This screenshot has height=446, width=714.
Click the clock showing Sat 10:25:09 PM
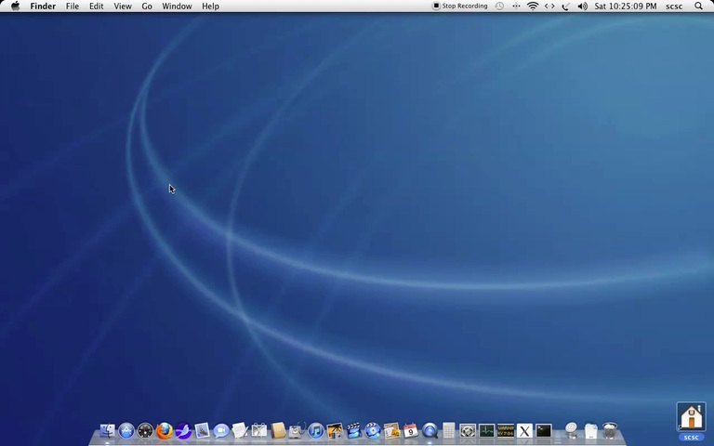click(625, 6)
